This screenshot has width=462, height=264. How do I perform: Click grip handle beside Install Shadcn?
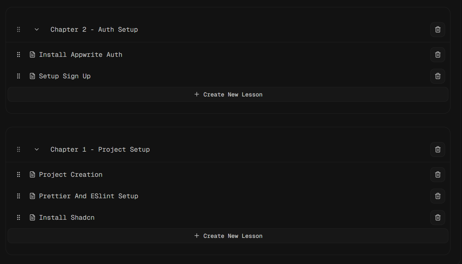[19, 217]
